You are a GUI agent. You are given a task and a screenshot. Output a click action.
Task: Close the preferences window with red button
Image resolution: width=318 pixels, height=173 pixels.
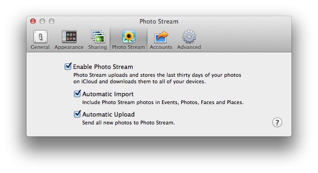pyautogui.click(x=33, y=21)
